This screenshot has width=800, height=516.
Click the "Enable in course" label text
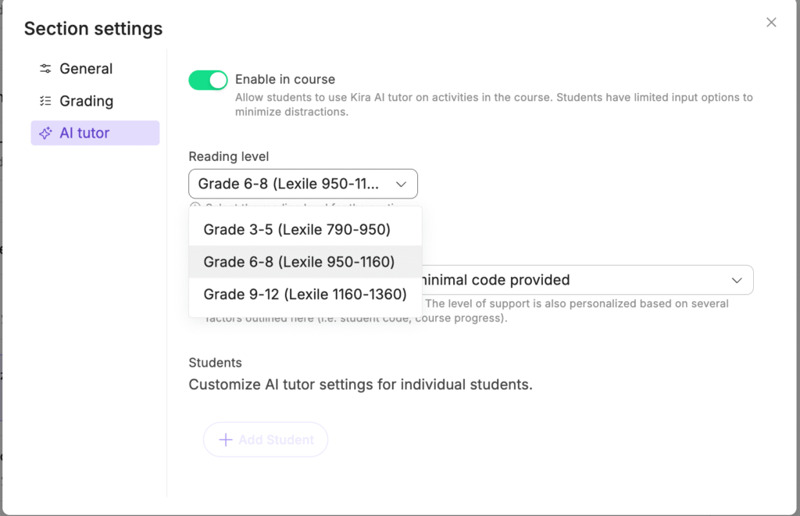(285, 79)
